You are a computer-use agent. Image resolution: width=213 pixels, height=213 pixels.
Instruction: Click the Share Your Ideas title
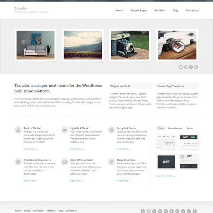126,160
